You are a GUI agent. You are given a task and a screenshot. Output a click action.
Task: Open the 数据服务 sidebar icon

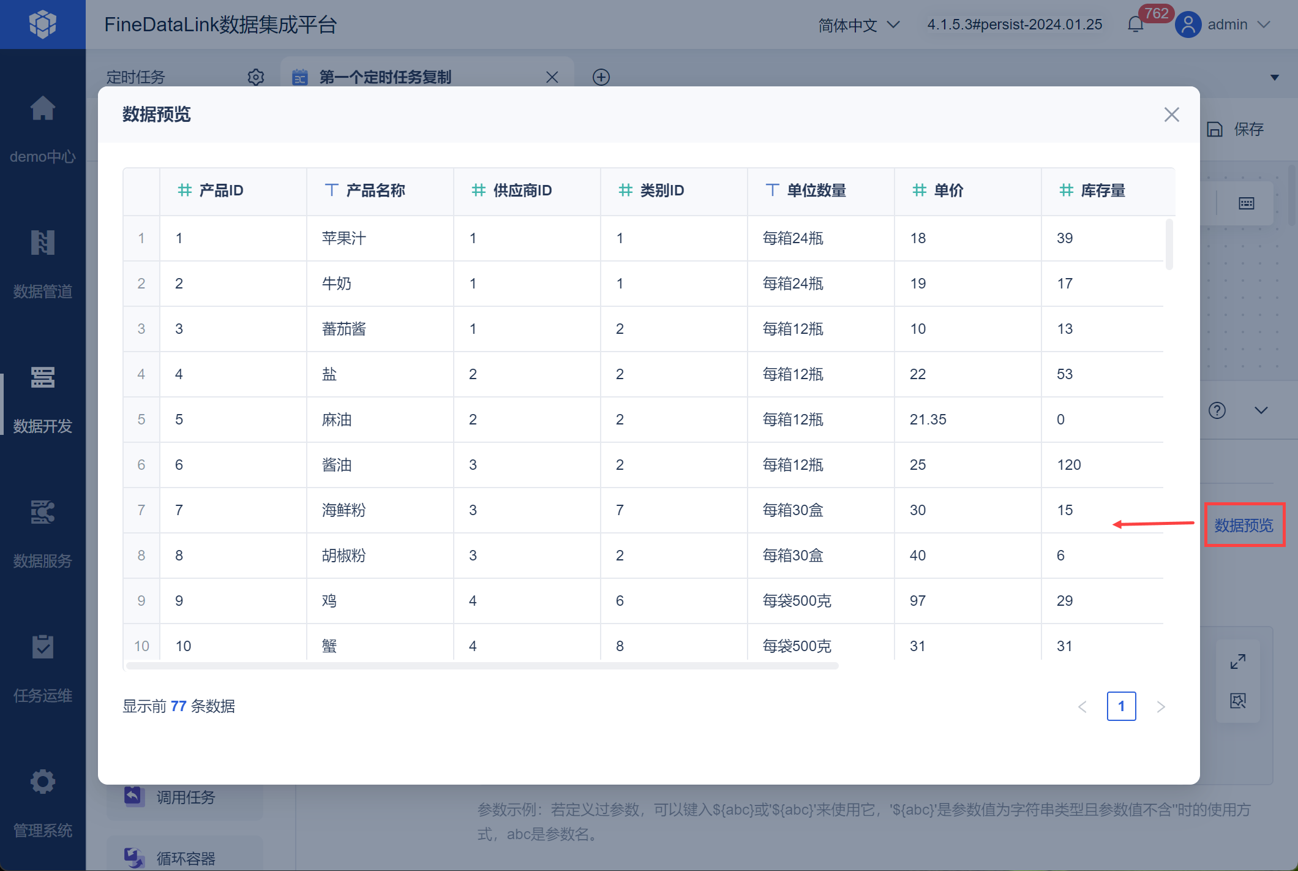42,513
